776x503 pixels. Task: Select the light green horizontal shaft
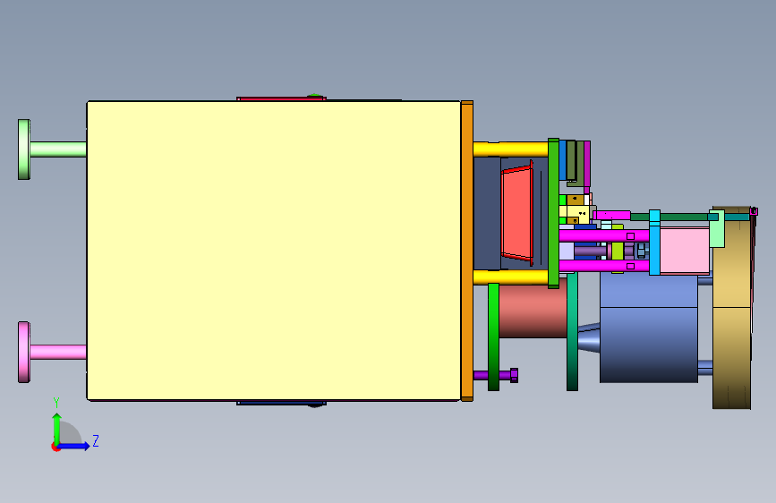click(58, 149)
